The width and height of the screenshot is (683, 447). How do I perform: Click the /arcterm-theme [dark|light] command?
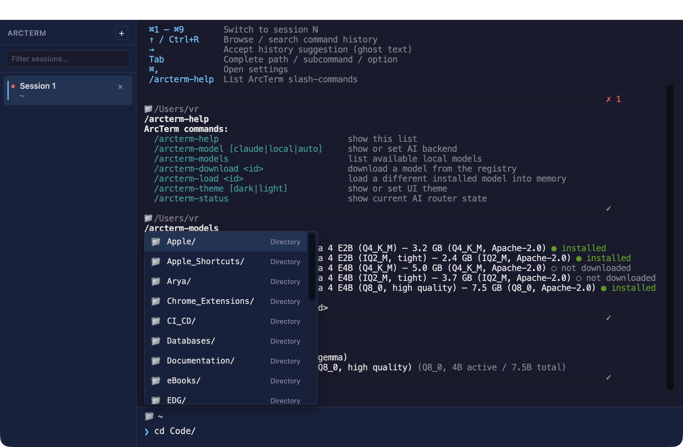tap(221, 189)
